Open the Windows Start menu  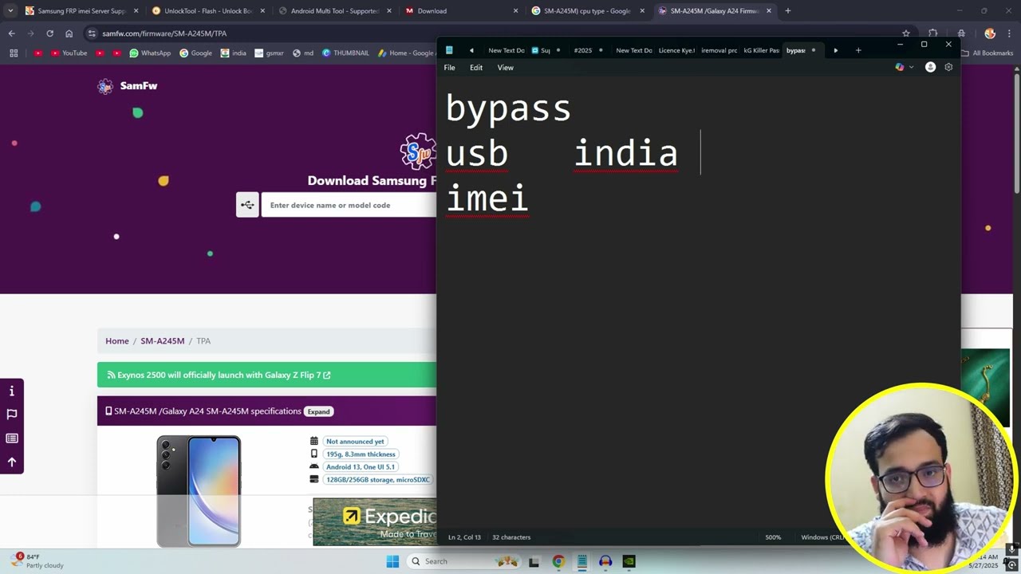tap(392, 561)
